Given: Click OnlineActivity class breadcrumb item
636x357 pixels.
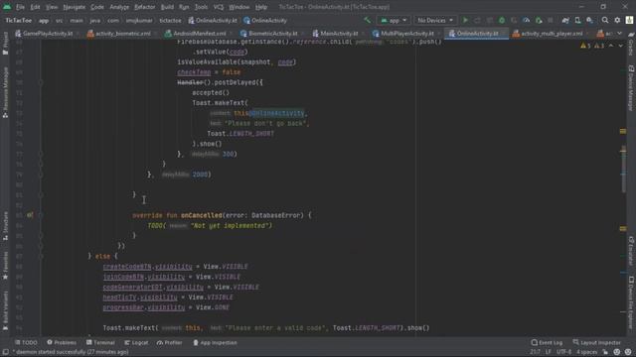Looking at the screenshot, I should pyautogui.click(x=265, y=20).
